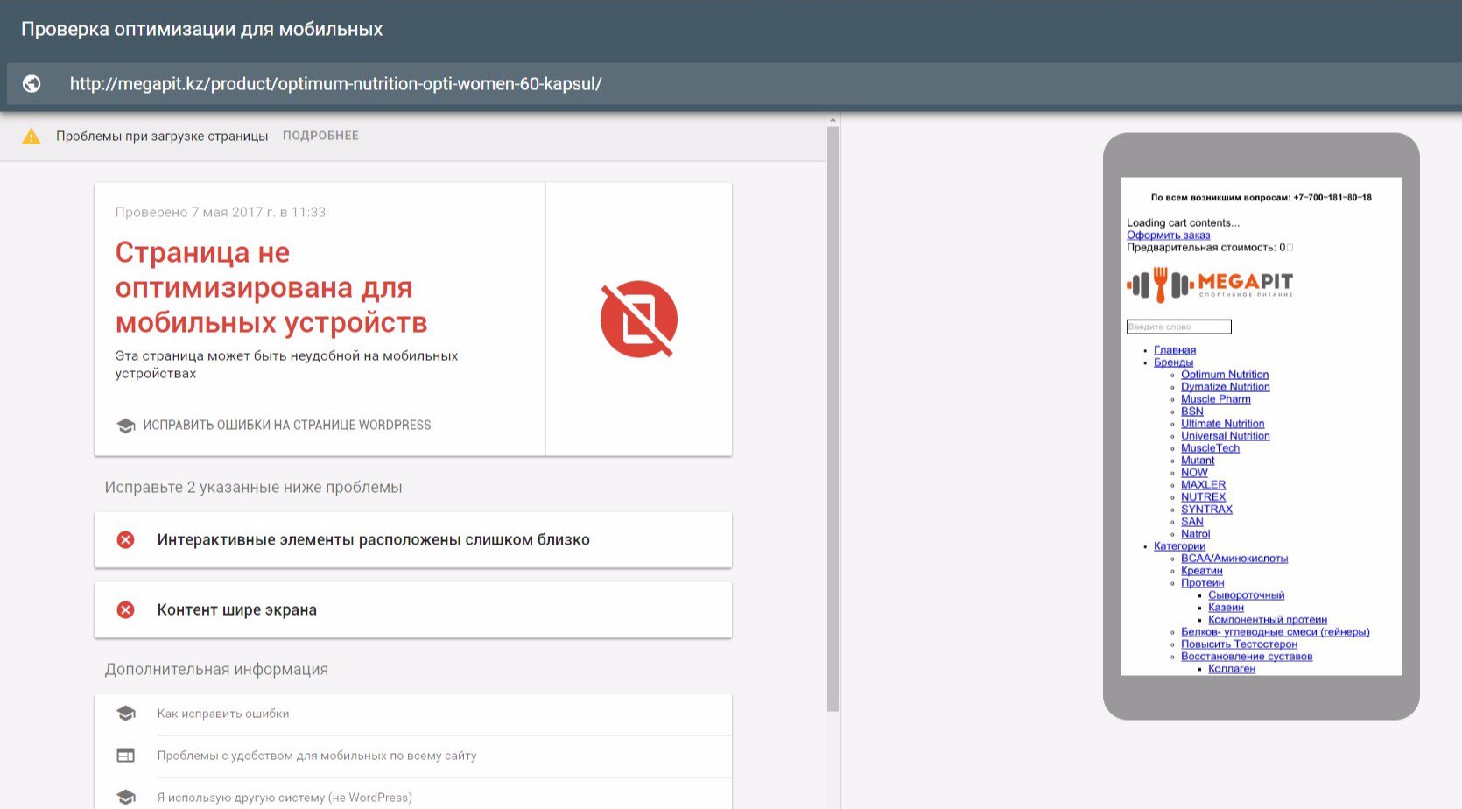Click the URL input field with megapit.kz address
The height and width of the screenshot is (809, 1462).
(335, 84)
